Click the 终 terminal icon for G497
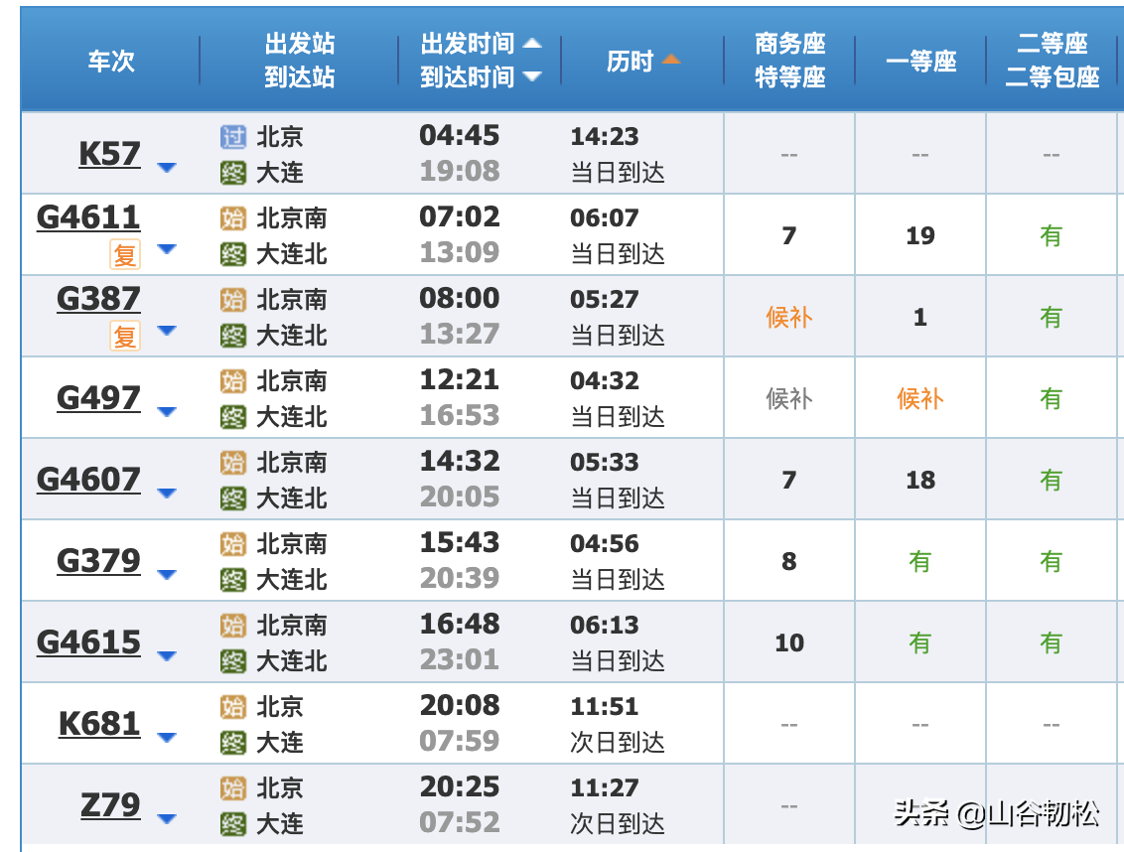 pyautogui.click(x=233, y=417)
